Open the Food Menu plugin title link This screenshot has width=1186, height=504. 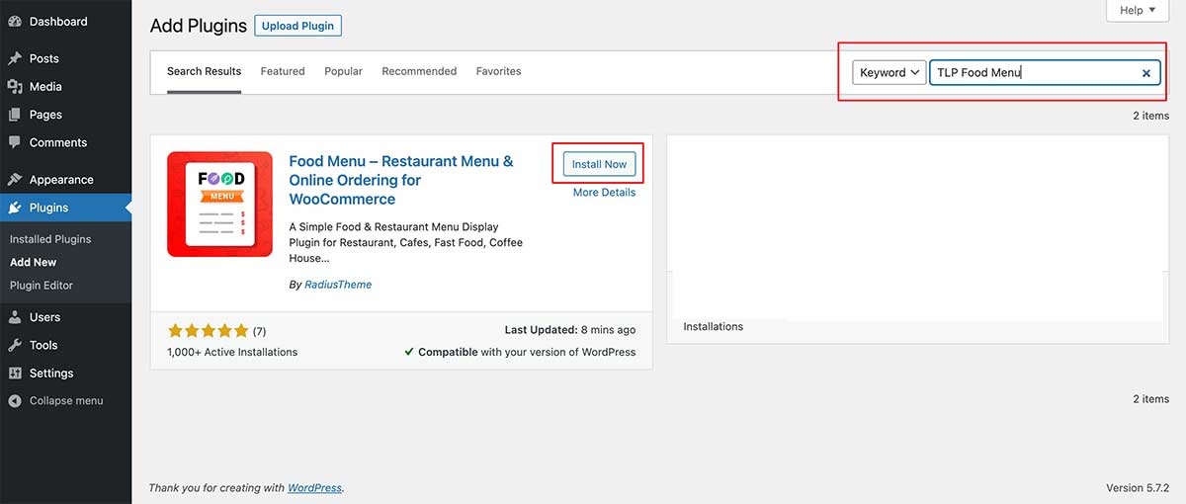coord(401,180)
